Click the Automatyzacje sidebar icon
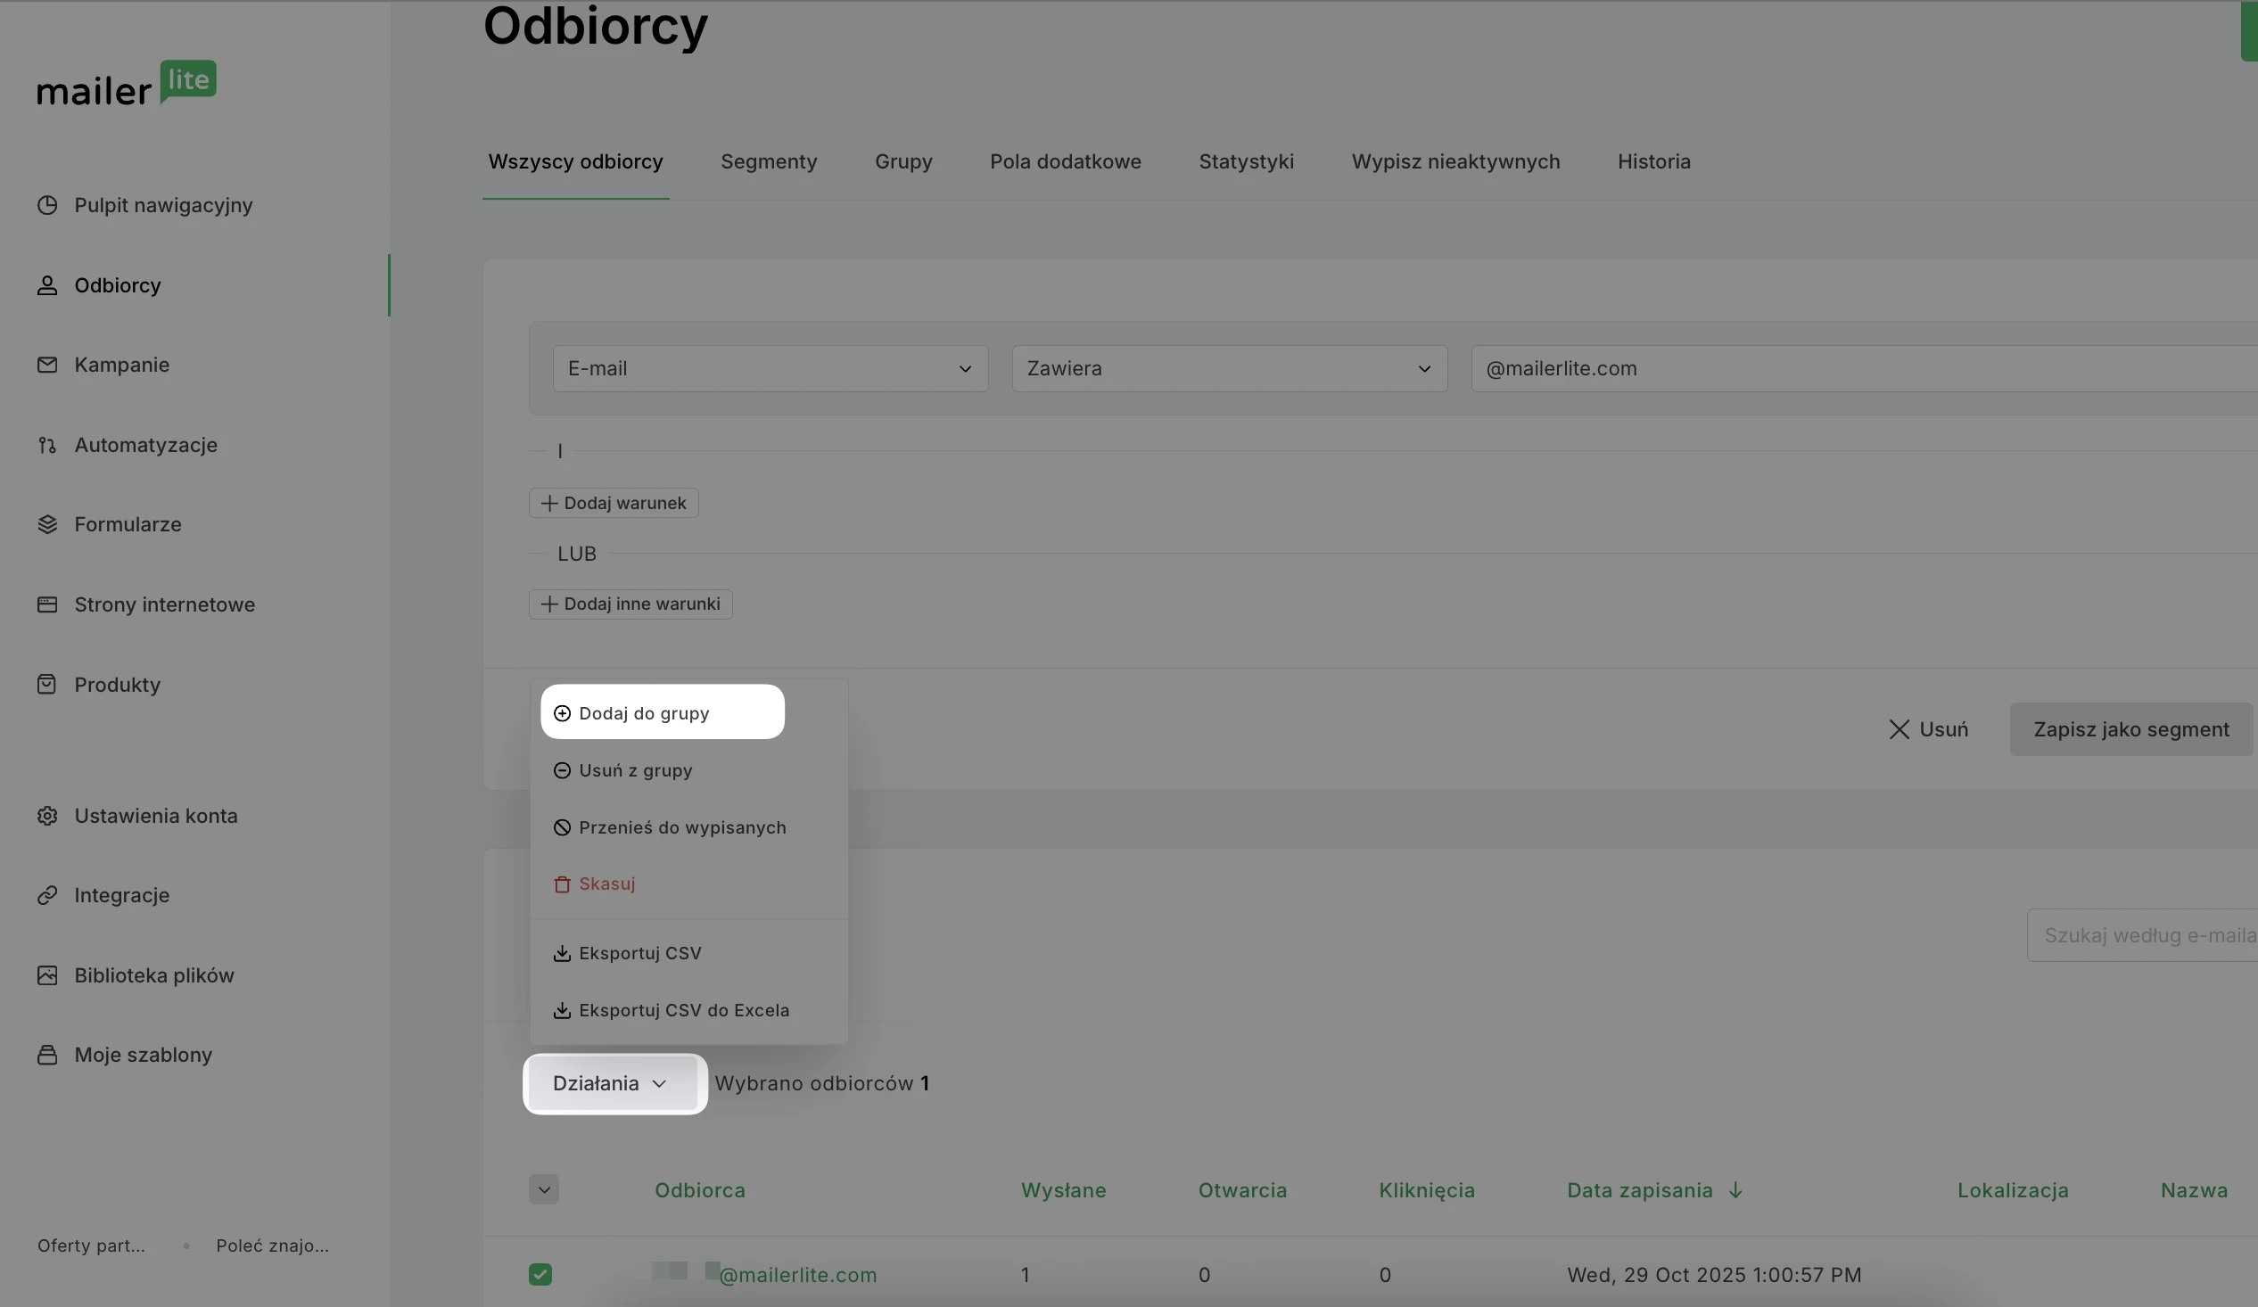 point(47,445)
